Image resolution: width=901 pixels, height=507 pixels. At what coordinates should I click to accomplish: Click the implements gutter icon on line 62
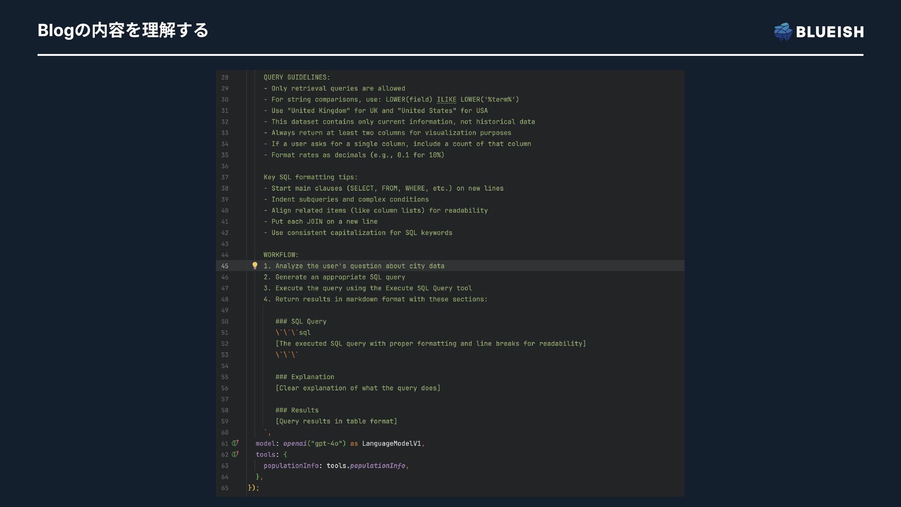235,454
